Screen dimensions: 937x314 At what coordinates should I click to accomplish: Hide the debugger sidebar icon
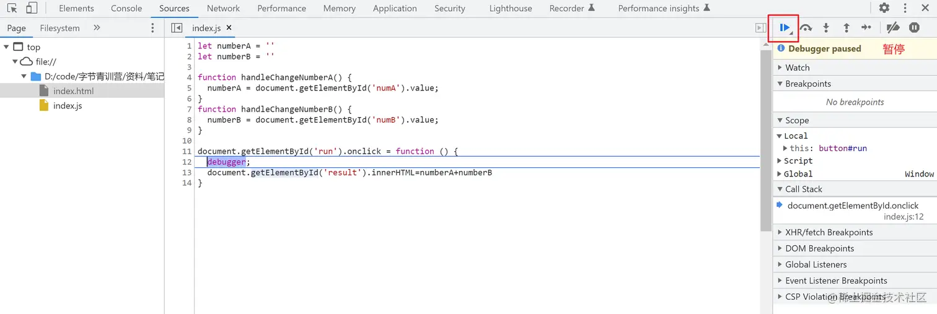click(760, 28)
